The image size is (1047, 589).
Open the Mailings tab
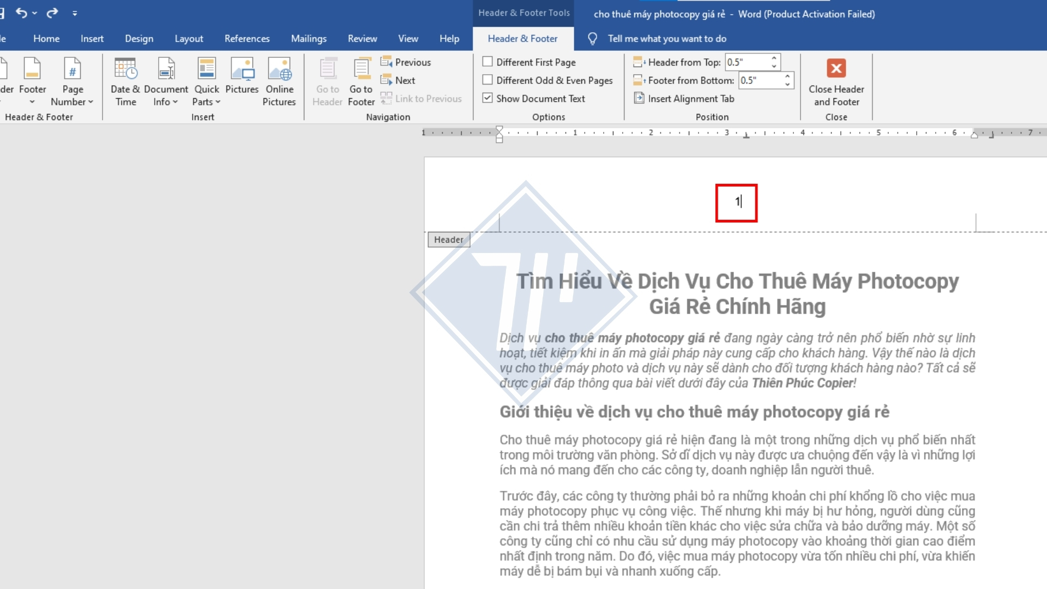(309, 38)
